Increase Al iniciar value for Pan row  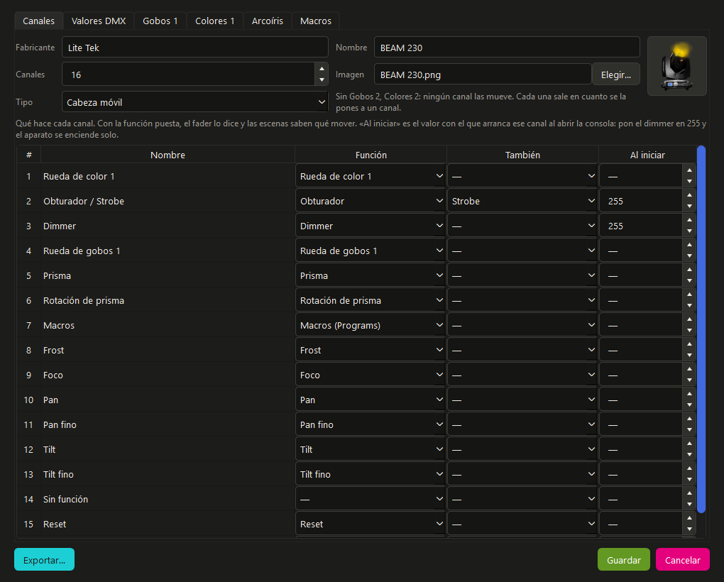point(689,394)
